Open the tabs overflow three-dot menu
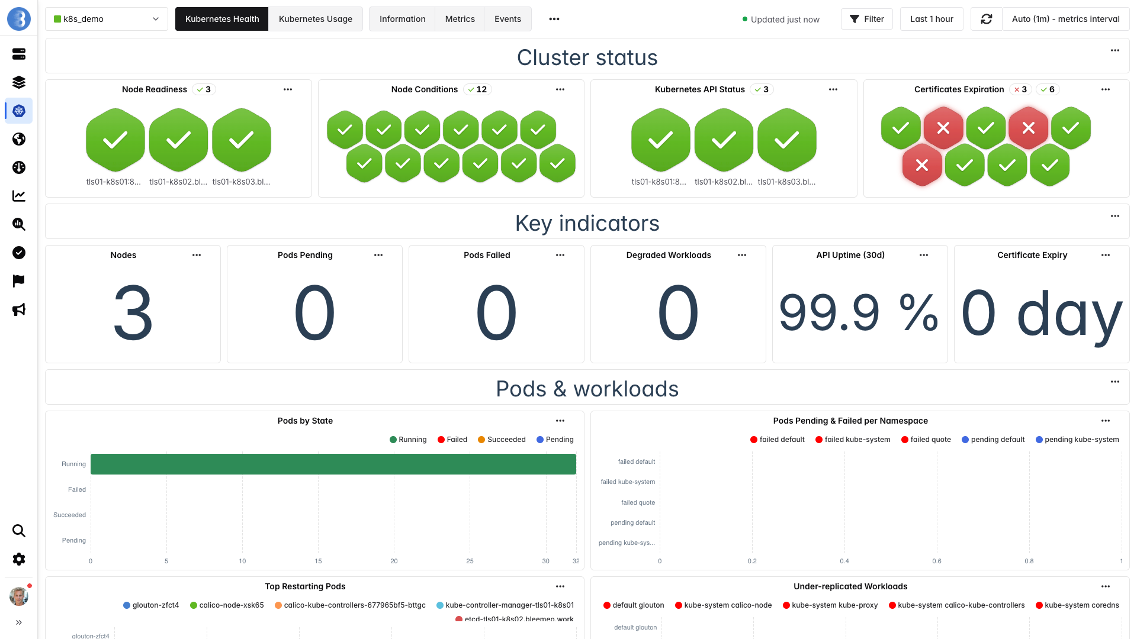Image resolution: width=1137 pixels, height=639 pixels. tap(554, 19)
